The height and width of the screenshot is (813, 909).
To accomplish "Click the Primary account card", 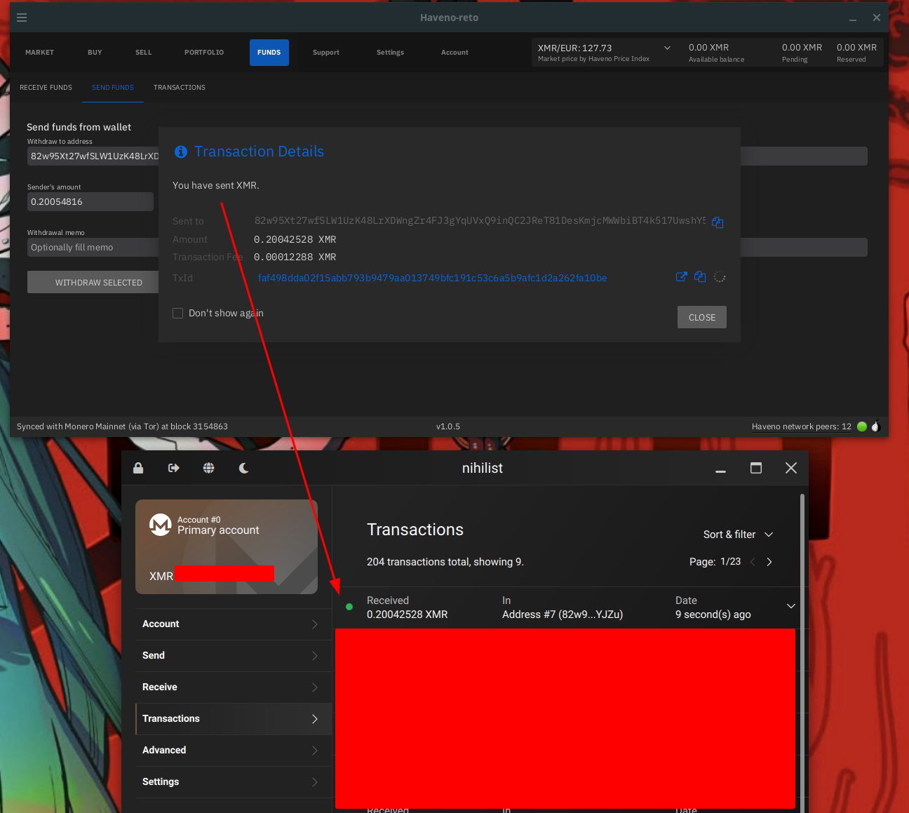I will tap(227, 547).
